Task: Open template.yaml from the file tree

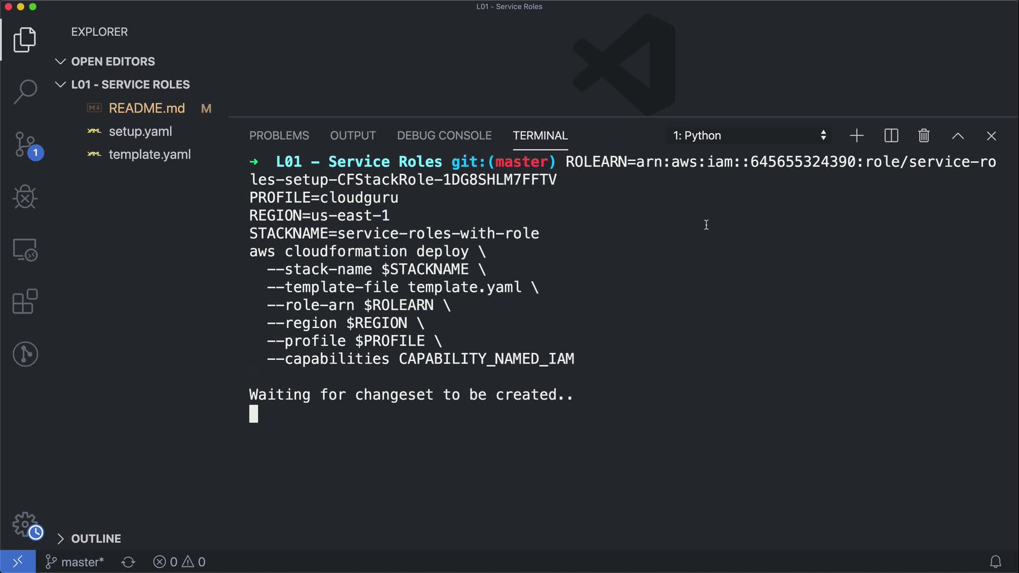Action: (x=149, y=154)
